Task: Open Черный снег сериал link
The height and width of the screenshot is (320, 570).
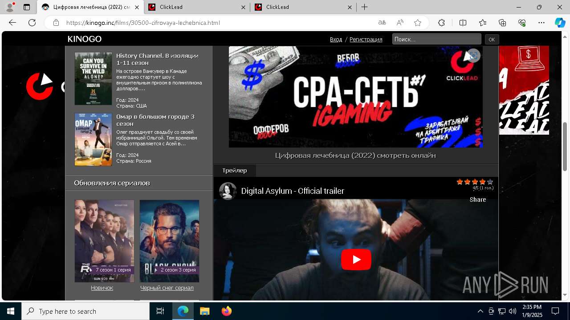Action: [167, 288]
